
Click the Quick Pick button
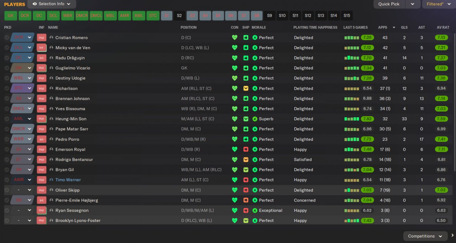[x=389, y=4]
